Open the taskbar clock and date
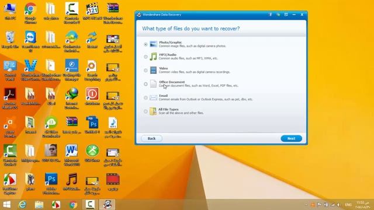Viewport: 374px width, 210px height. click(362, 205)
